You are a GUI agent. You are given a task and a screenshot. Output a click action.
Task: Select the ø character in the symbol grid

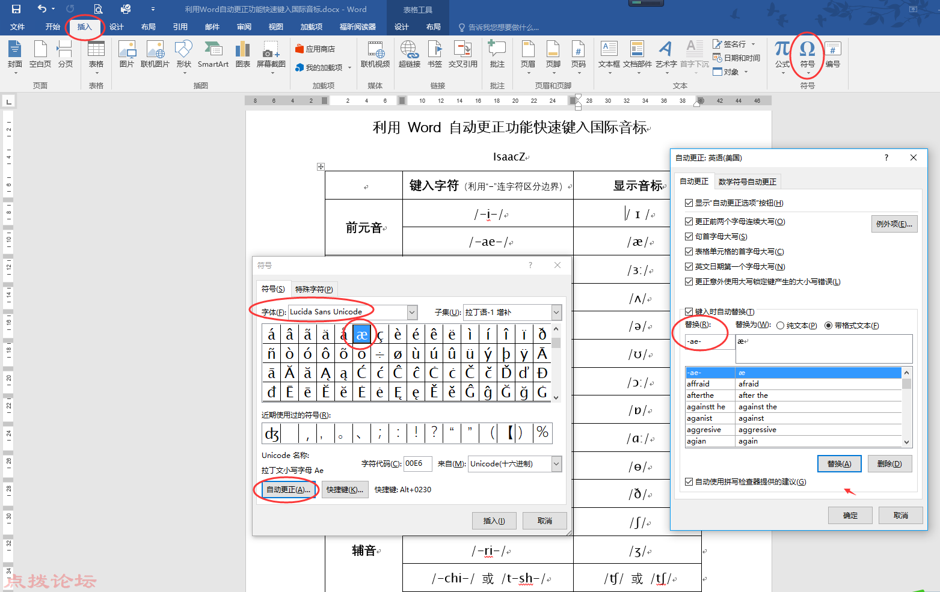click(x=398, y=354)
